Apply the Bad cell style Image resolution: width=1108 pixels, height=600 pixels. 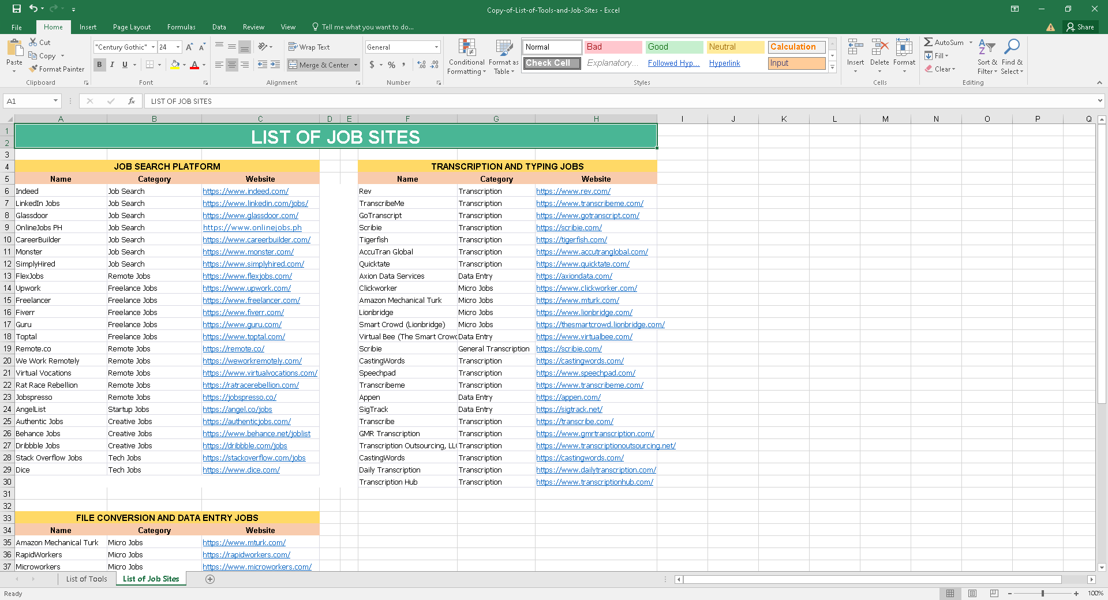(613, 47)
